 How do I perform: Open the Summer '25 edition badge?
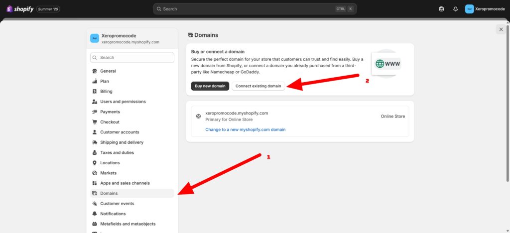(x=48, y=9)
